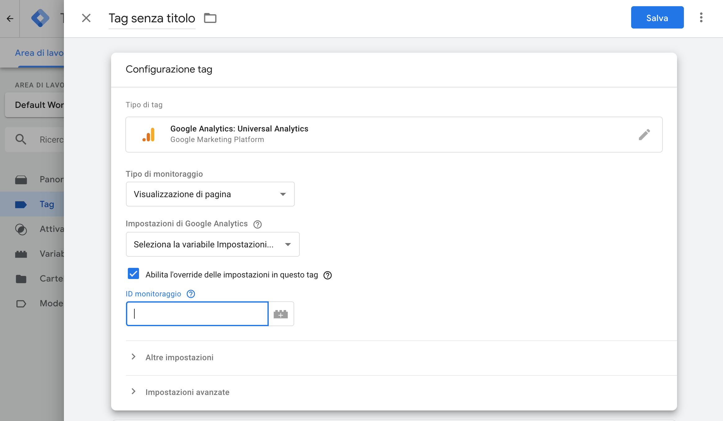Select the Attivatori trigger icon
This screenshot has width=723, height=421.
[21, 229]
